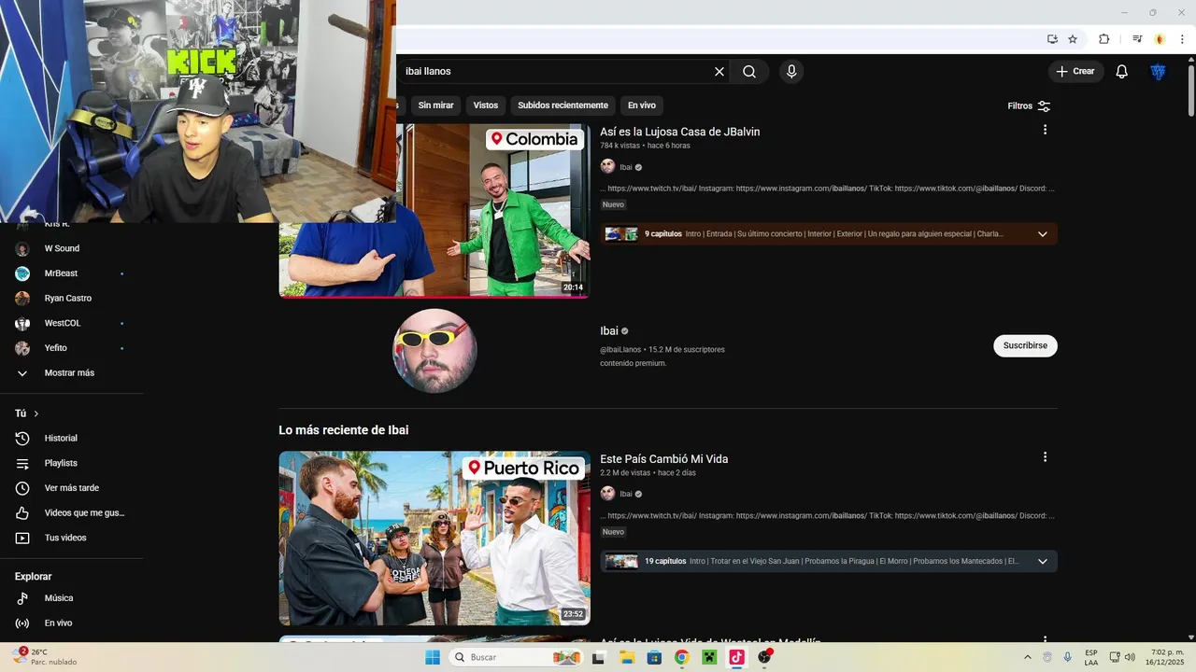
Task: Select the Sin mirar filter chip
Action: [x=435, y=105]
